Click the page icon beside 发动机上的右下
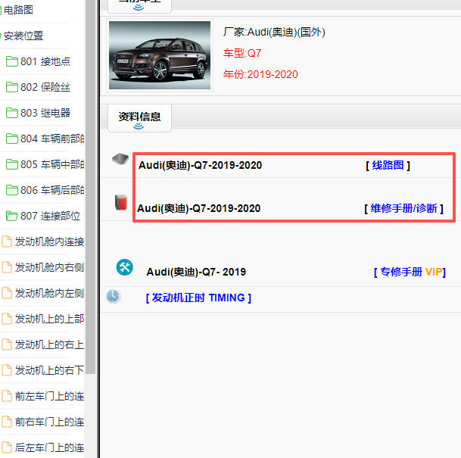The width and height of the screenshot is (461, 458). point(7,370)
